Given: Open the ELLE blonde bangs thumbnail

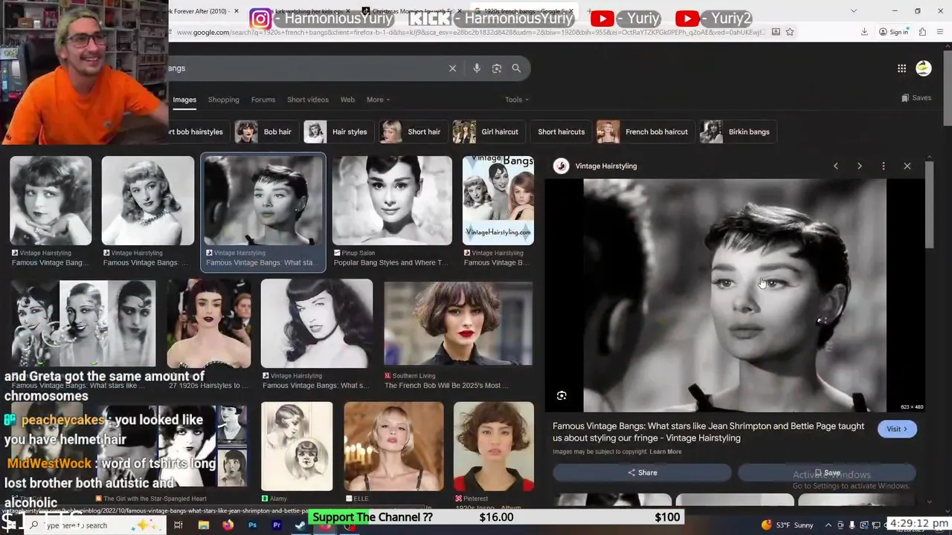Looking at the screenshot, I should [394, 446].
